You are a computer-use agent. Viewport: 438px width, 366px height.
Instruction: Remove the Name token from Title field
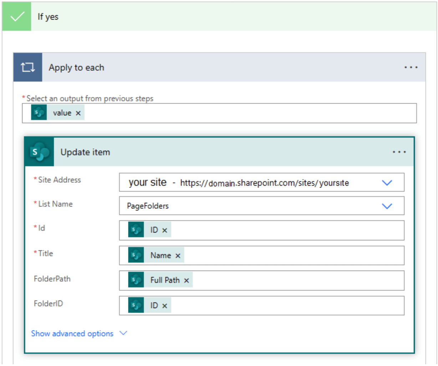[x=178, y=255]
